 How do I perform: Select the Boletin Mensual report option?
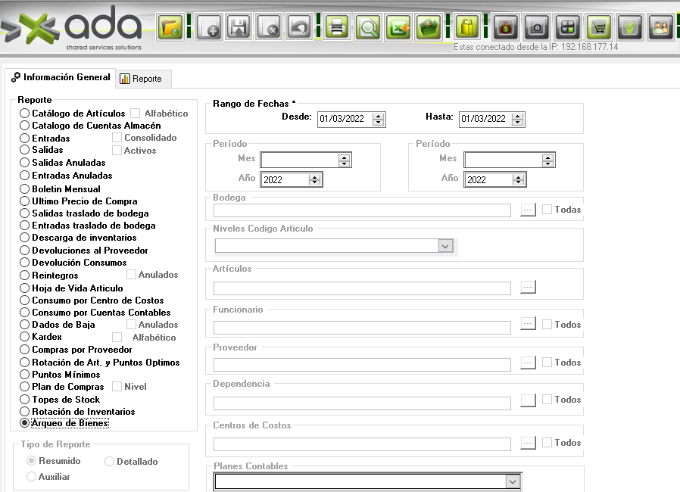coord(25,189)
